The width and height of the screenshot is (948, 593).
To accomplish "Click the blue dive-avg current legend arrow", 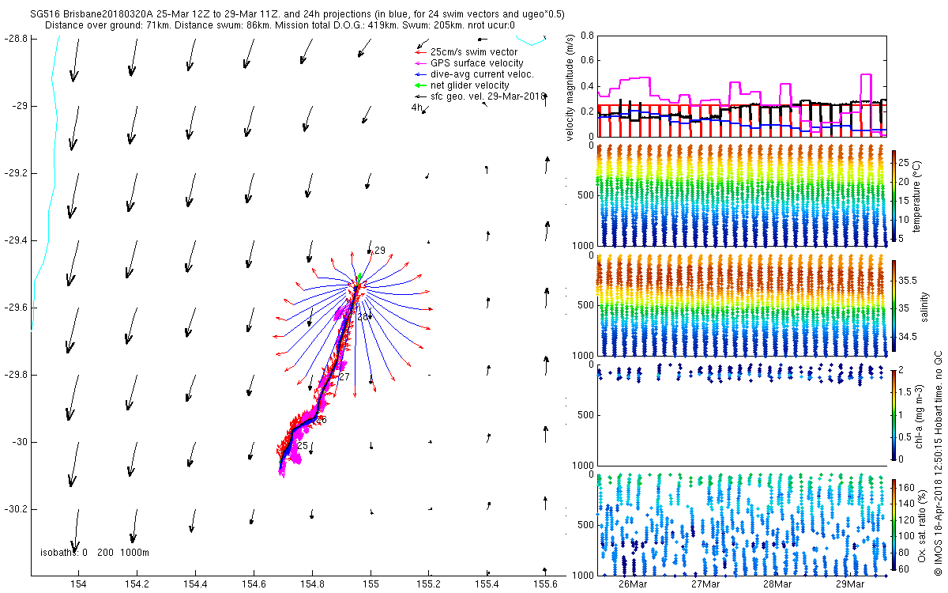I will point(420,74).
